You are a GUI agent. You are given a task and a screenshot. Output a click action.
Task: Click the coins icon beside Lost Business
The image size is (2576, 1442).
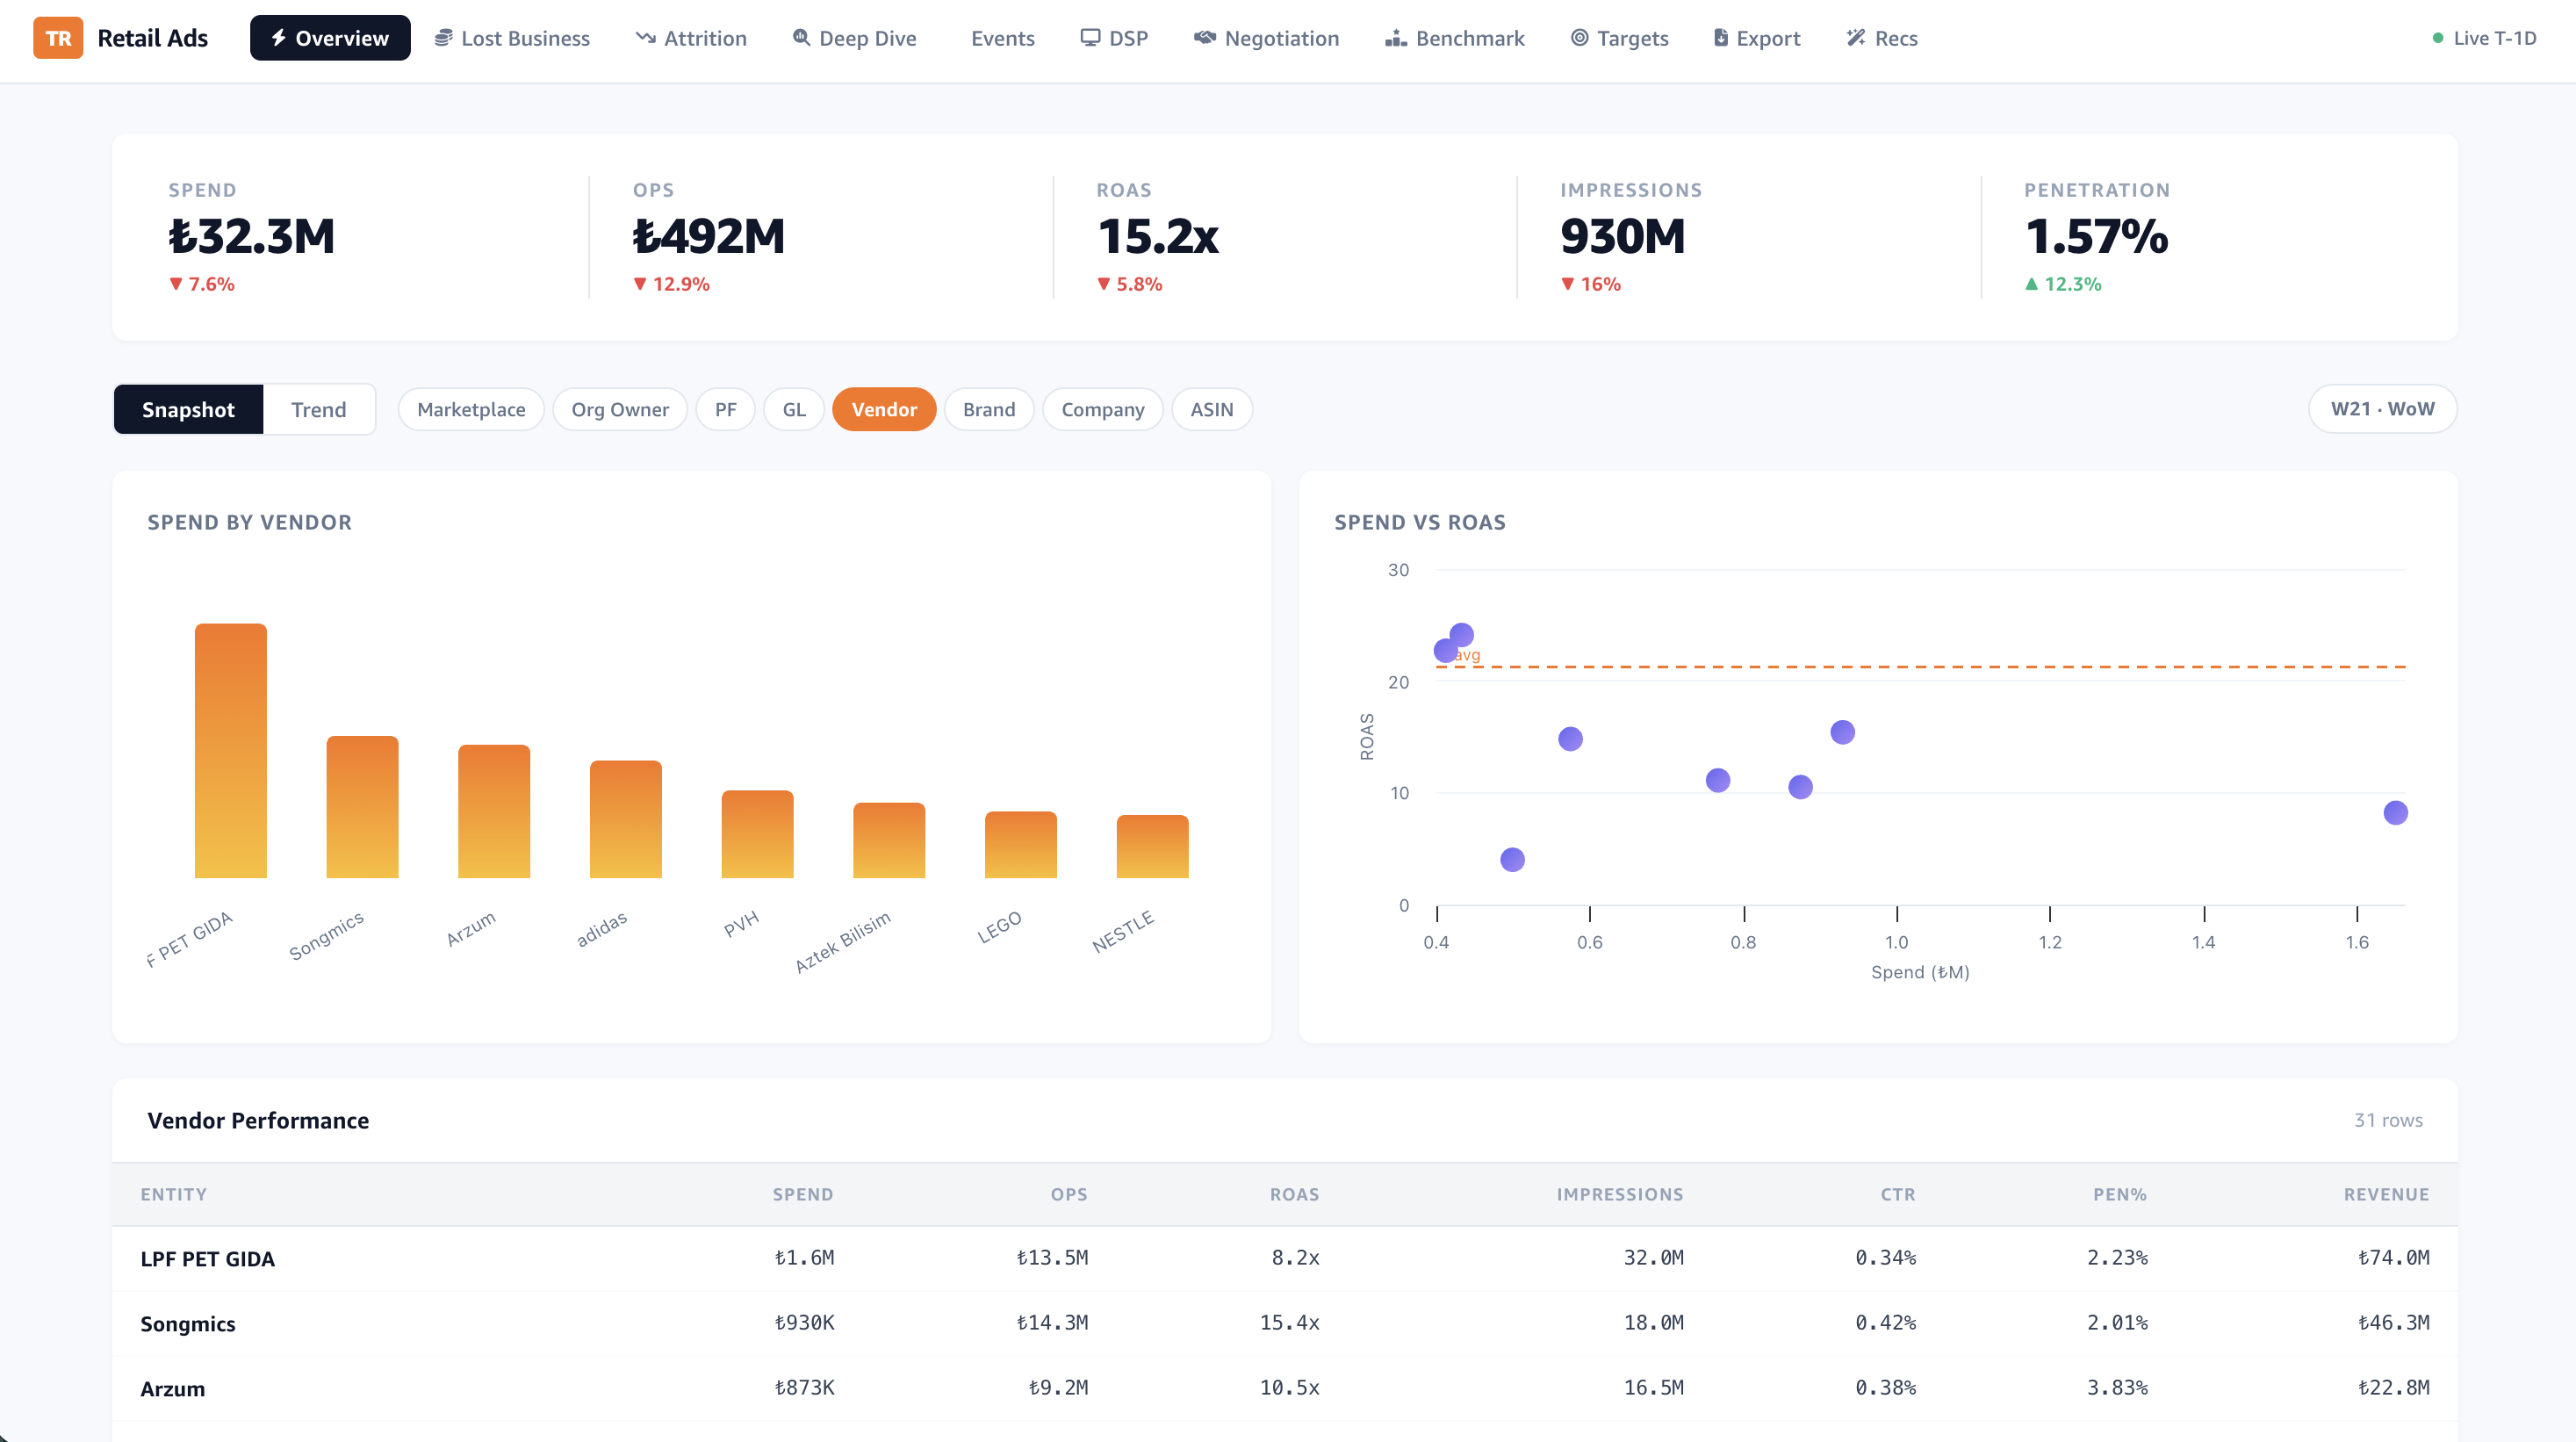click(443, 38)
